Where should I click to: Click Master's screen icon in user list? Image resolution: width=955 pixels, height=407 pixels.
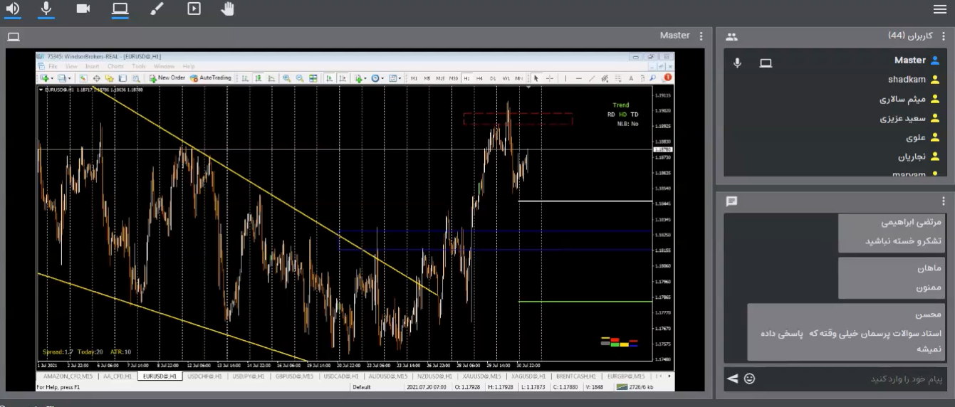click(x=766, y=63)
